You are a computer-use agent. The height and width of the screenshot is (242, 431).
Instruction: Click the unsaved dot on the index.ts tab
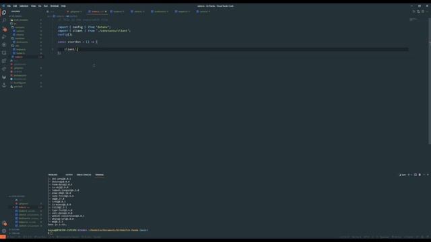click(x=106, y=11)
